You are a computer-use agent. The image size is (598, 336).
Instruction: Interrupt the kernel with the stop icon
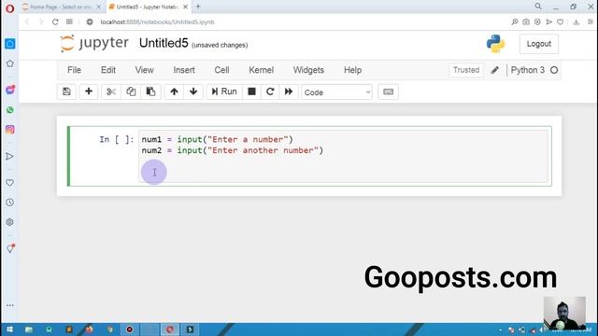tap(251, 91)
